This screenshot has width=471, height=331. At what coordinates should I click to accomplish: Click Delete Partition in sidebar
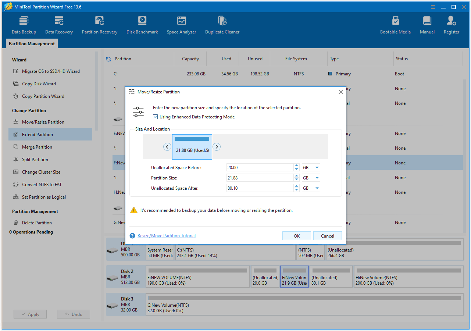click(x=33, y=223)
